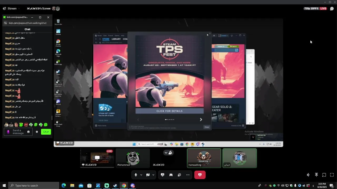
Task: Open the Stream dropdown at top left
Action: [11, 9]
